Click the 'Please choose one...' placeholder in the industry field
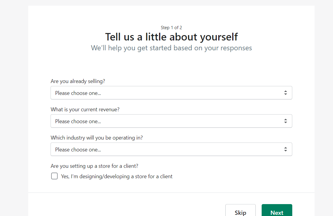Image resolution: width=333 pixels, height=216 pixels. (78, 150)
